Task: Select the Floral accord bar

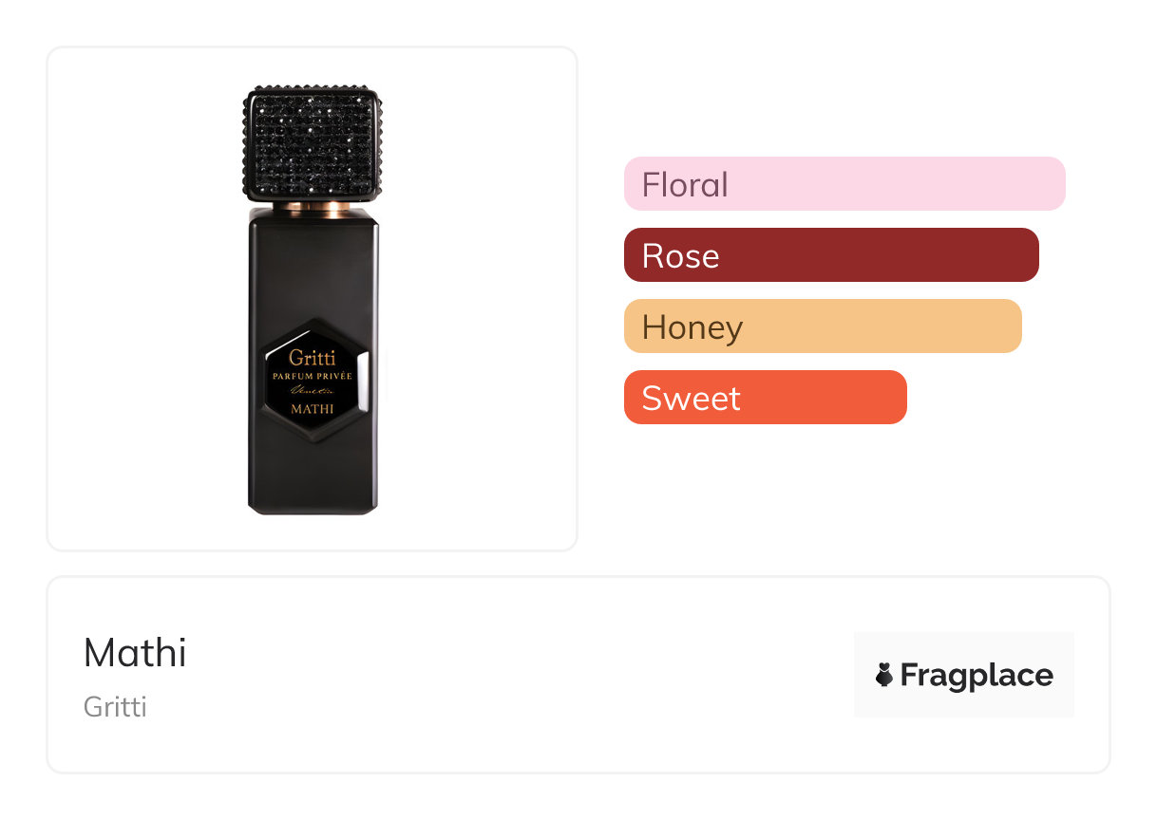Action: (x=844, y=183)
